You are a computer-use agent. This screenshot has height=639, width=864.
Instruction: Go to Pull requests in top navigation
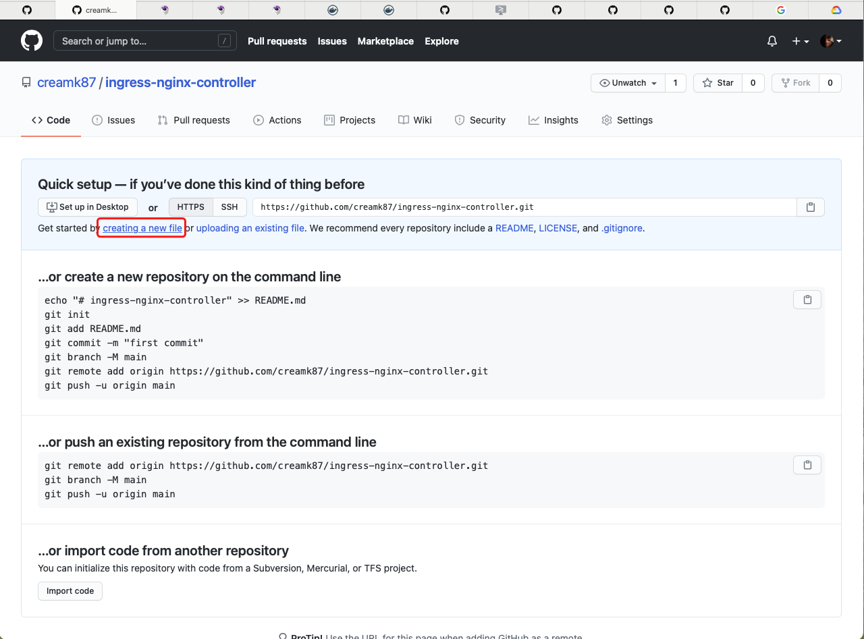(277, 41)
